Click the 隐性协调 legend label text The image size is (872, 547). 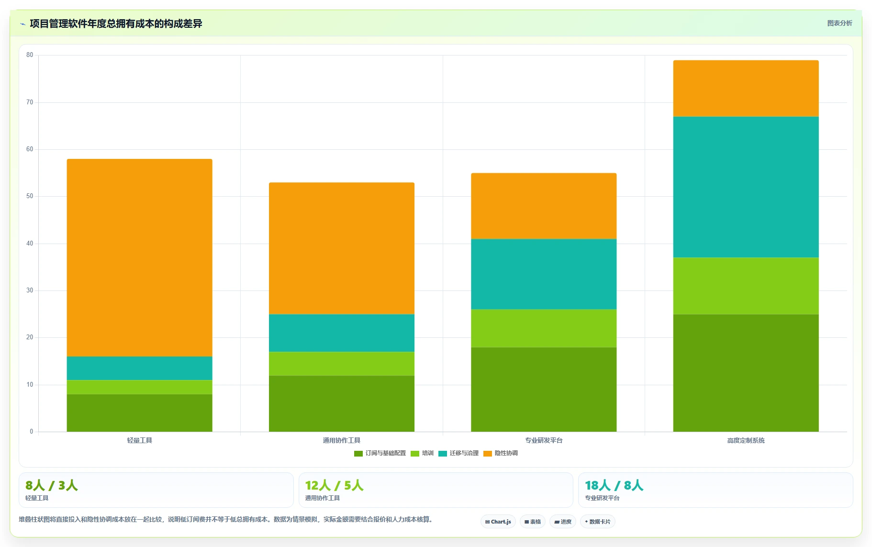click(506, 453)
